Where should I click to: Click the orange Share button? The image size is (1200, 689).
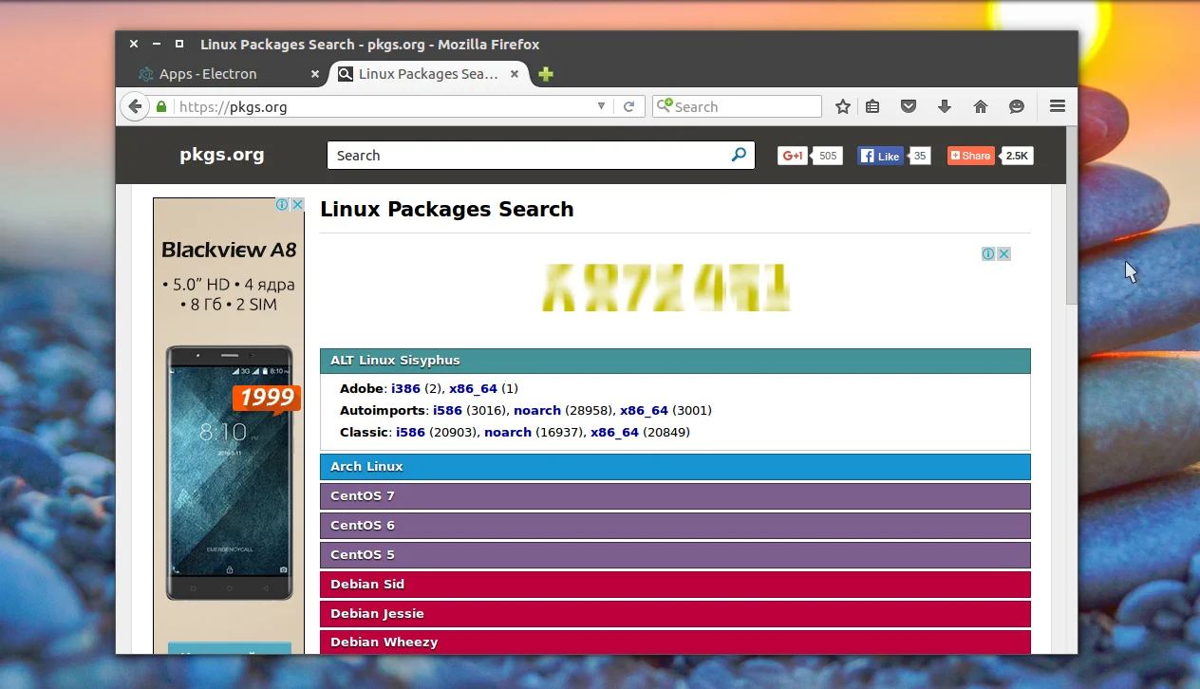click(970, 156)
